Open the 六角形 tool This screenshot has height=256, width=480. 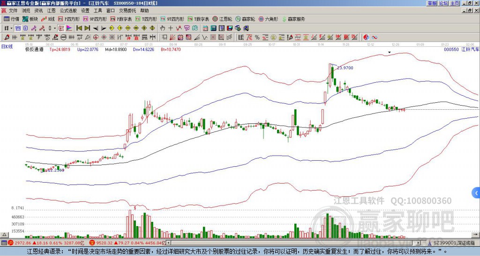point(269,19)
